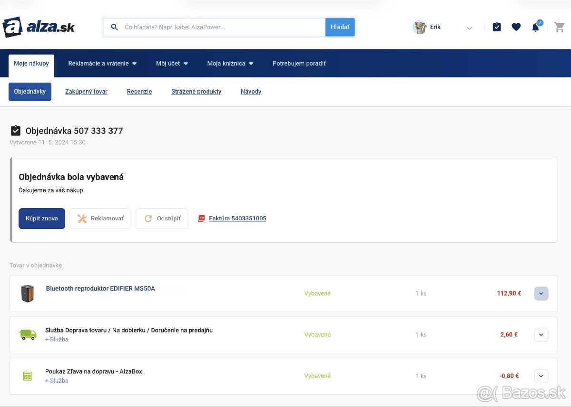Click the 2,60 € delivery price
Image resolution: width=571 pixels, height=407 pixels.
pos(509,334)
